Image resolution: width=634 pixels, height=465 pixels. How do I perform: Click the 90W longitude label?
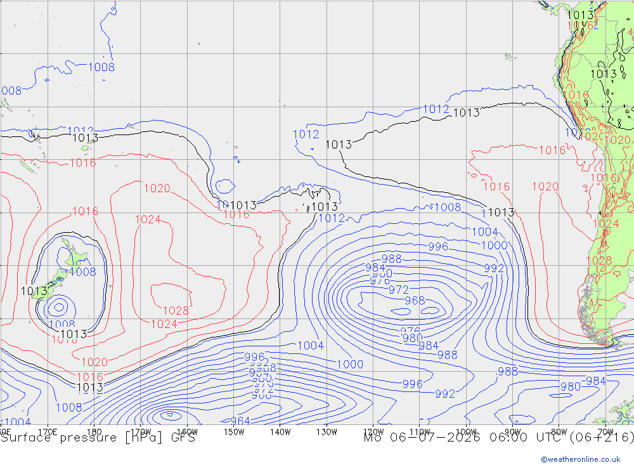click(513, 432)
